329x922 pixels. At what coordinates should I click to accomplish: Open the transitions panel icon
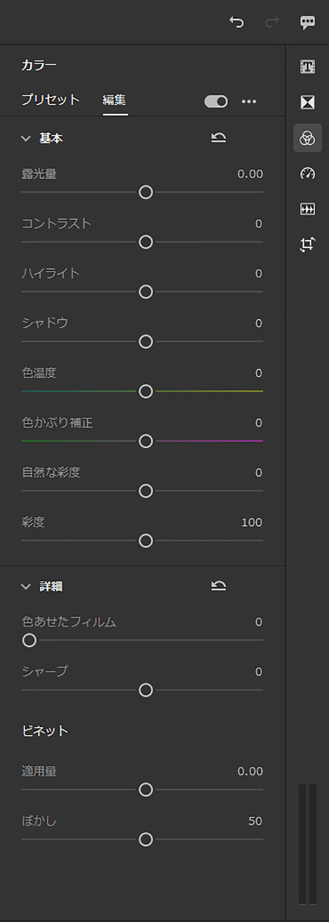coord(307,102)
